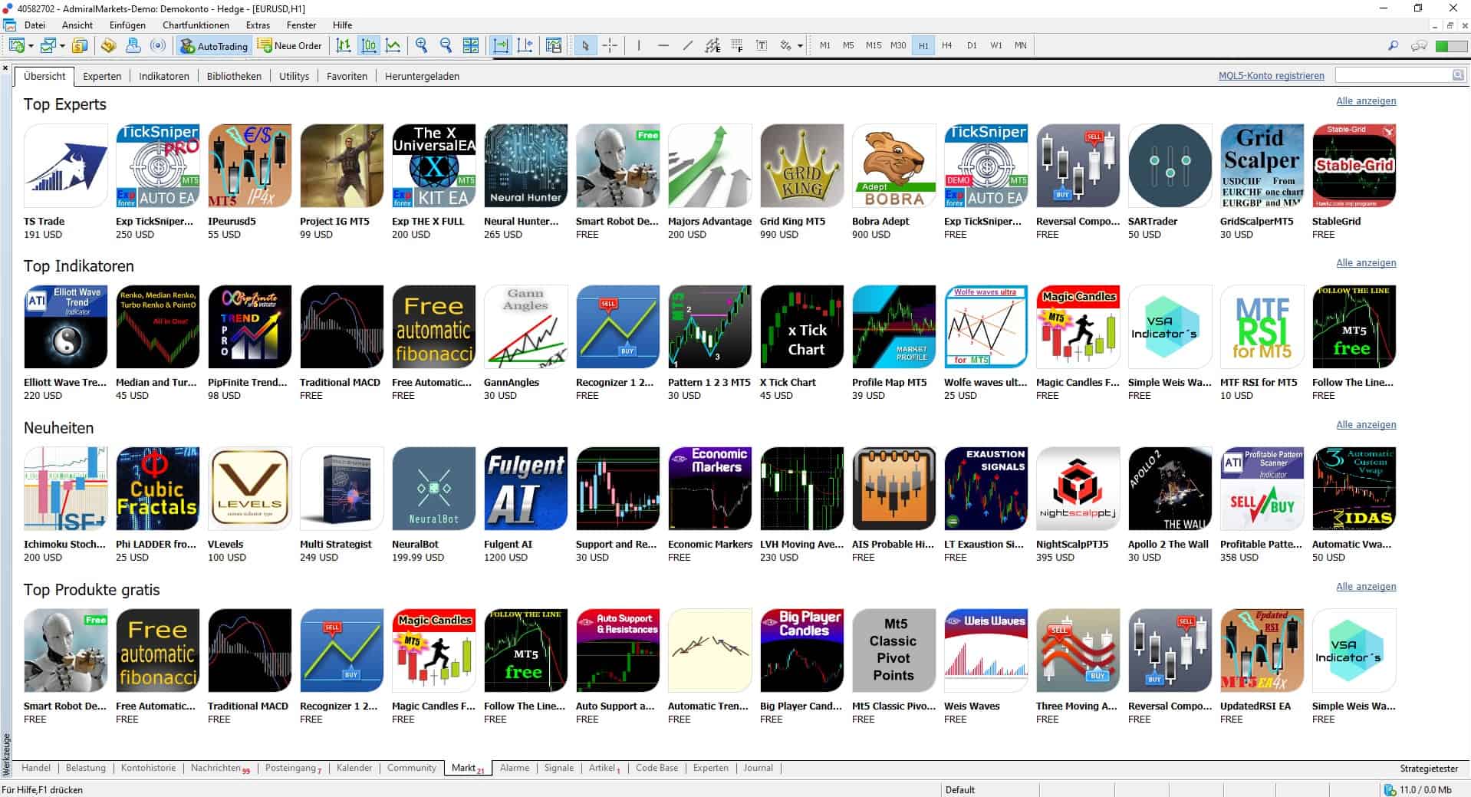
Task: Switch chart to line chart icon
Action: (393, 46)
